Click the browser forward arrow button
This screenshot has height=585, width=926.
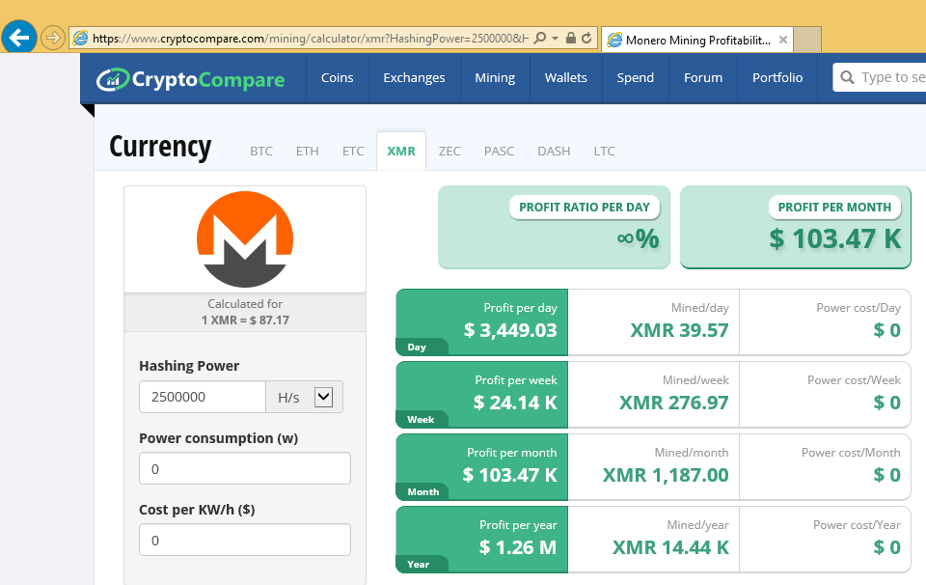click(x=52, y=39)
